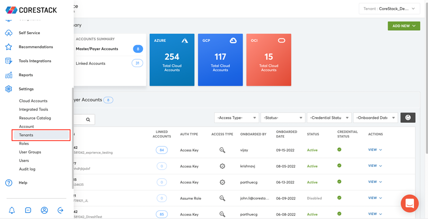Open the Tenant selector dropdown

pyautogui.click(x=390, y=9)
